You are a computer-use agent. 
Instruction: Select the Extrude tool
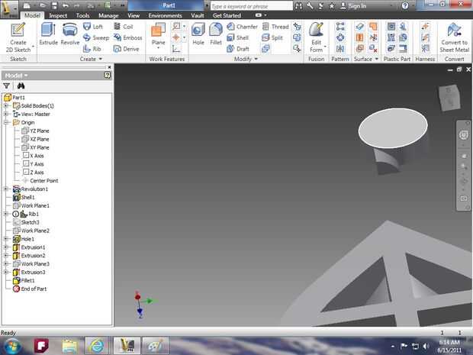pos(48,34)
